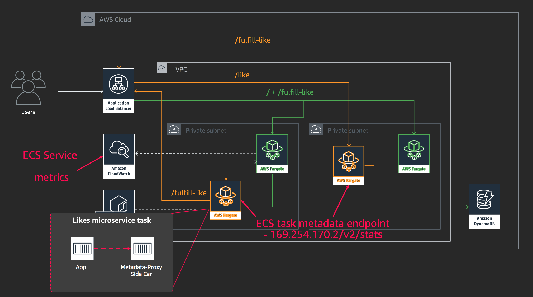Select the App container icon
The image size is (533, 297).
pyautogui.click(x=82, y=249)
